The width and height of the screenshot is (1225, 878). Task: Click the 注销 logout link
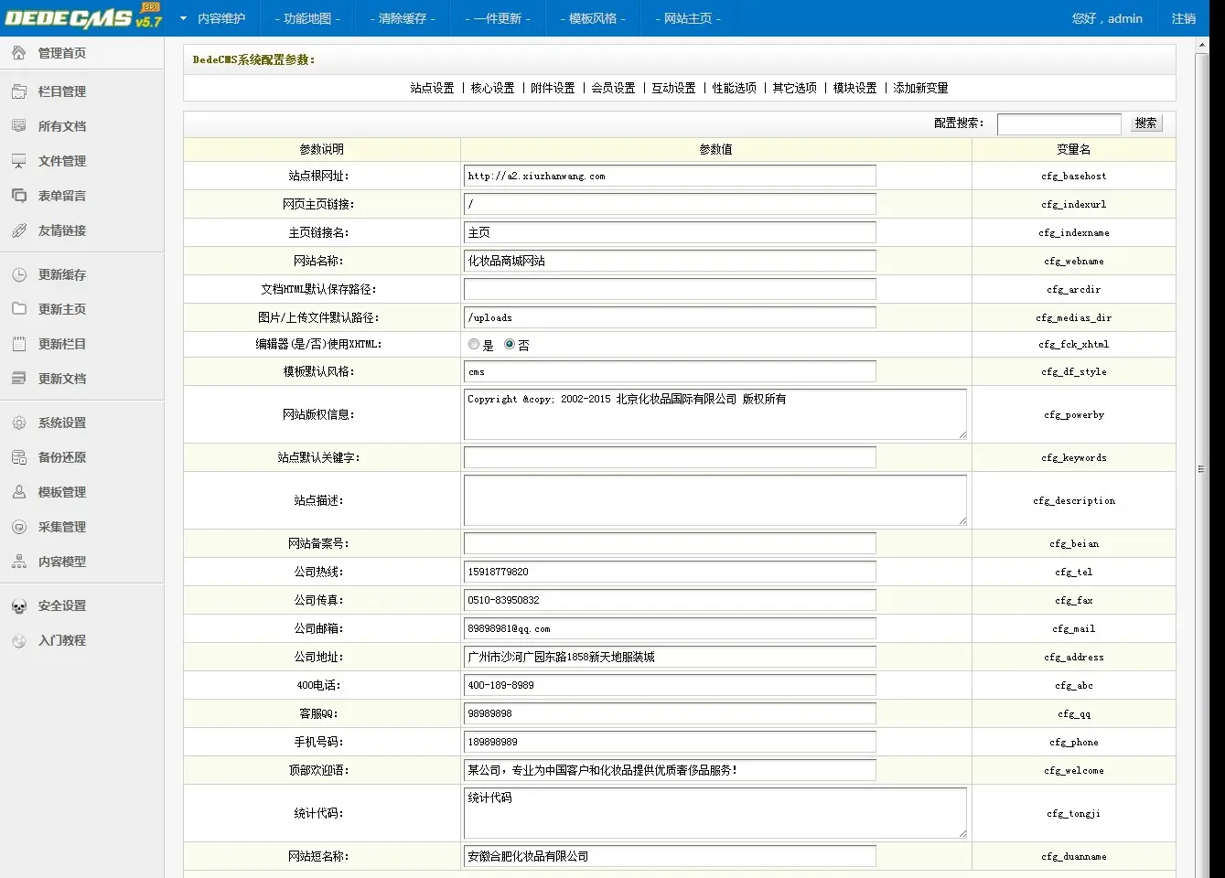tap(1183, 18)
